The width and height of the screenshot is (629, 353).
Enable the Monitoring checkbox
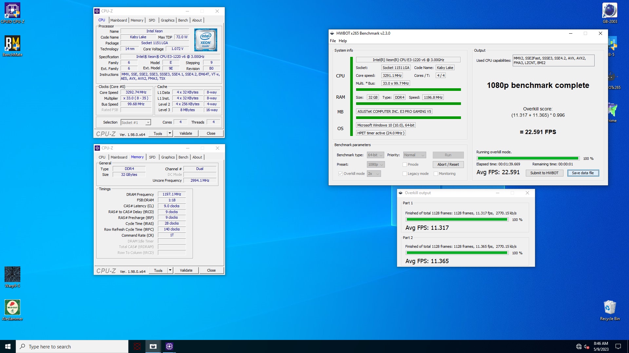coord(436,174)
